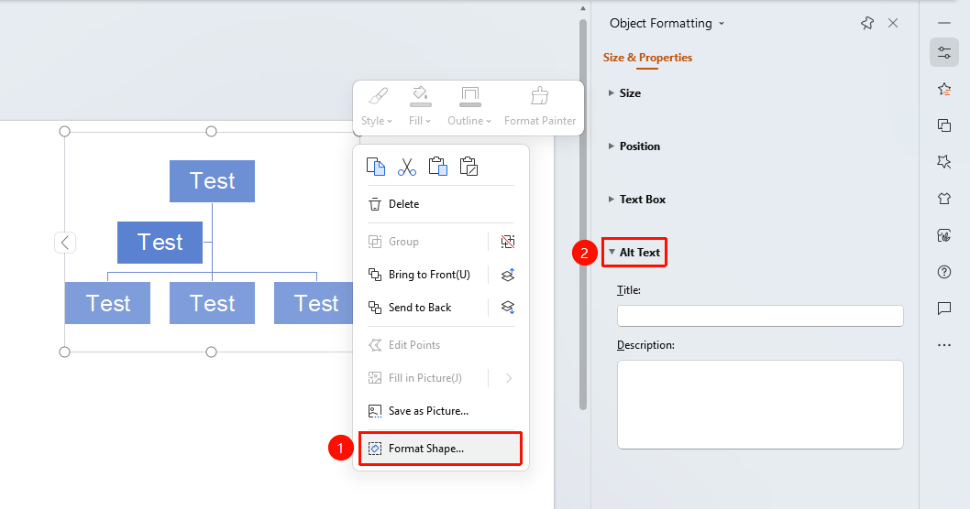Open help question mark icon in sidebar
Screen dimensions: 970x509
click(944, 272)
